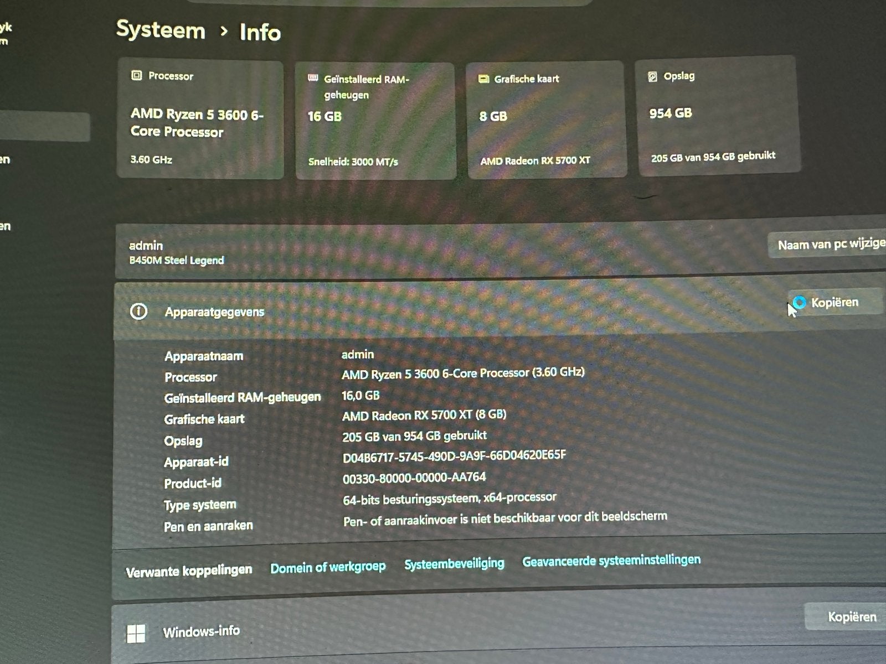Click the 3.60 GHz text in Processor card

151,159
